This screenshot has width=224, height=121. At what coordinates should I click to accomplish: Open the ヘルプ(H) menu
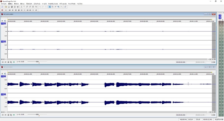(80, 4)
